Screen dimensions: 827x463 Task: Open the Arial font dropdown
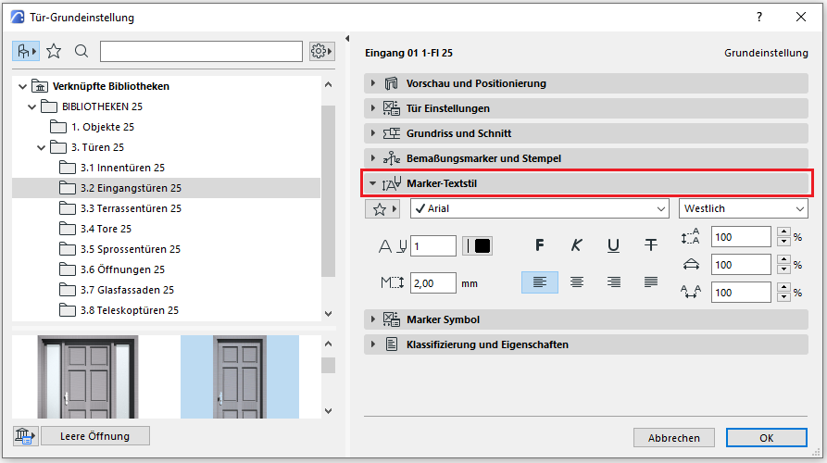click(x=540, y=209)
